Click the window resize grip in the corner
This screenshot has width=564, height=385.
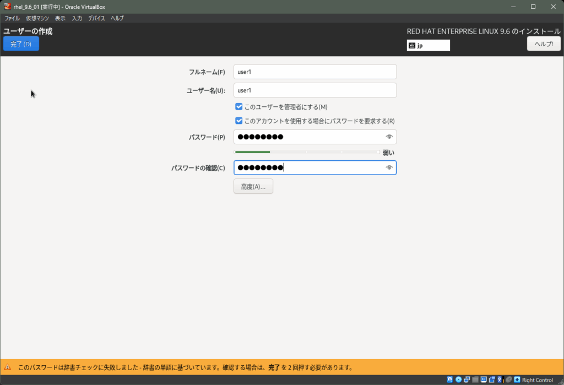pos(560,382)
